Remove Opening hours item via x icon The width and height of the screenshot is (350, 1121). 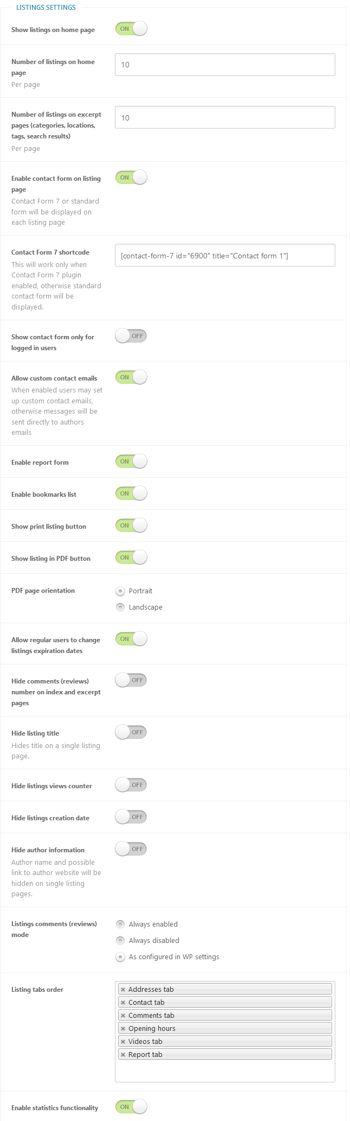(123, 1029)
